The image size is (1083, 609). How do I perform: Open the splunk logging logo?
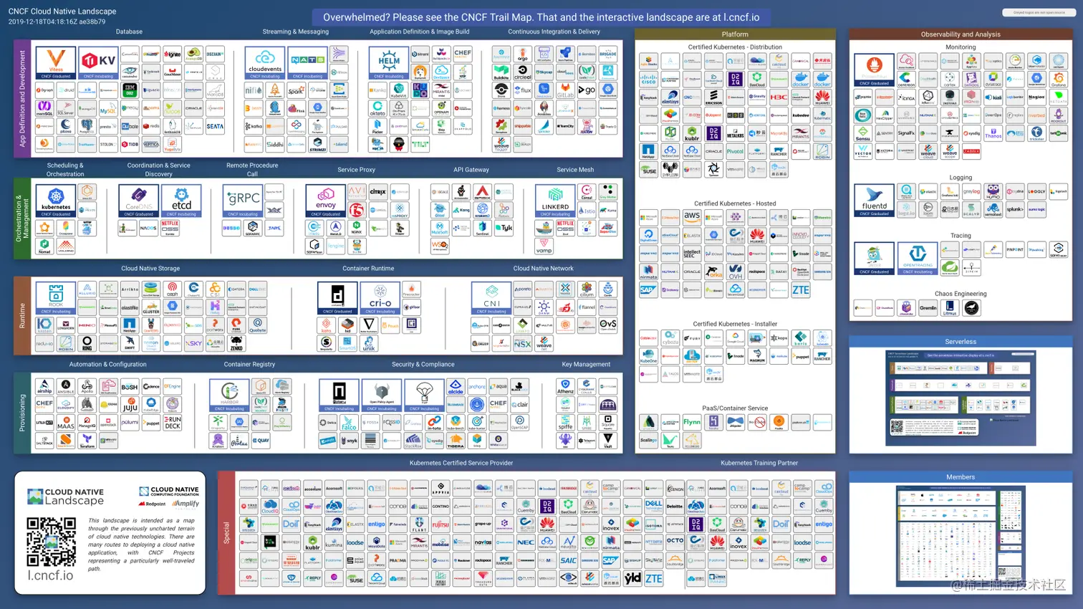[1015, 210]
